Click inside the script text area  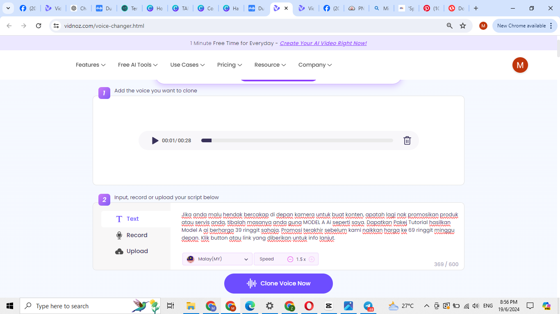coord(320,226)
